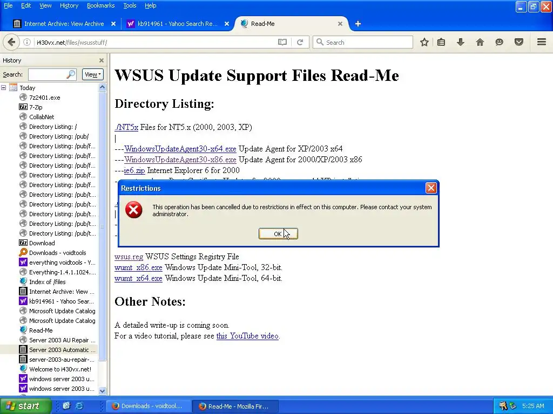Click the second system tray icon
The image size is (553, 414).
[513, 406]
